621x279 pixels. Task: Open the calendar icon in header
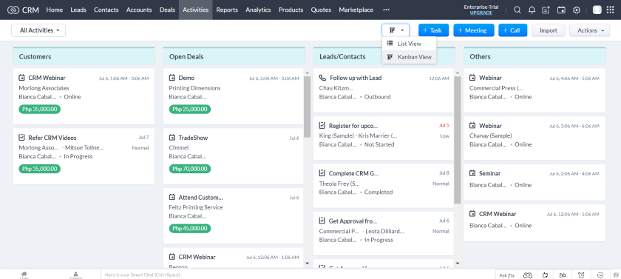click(561, 10)
